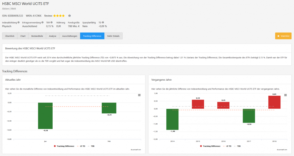
Task: Click the info icon next to TD header
Action: click(x=103, y=22)
